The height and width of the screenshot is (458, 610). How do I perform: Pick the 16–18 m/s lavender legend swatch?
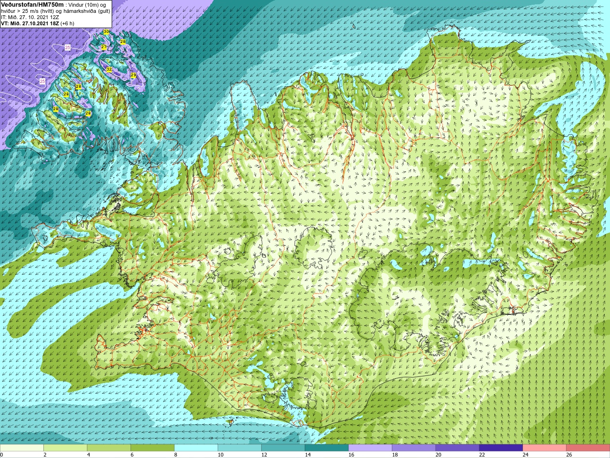click(x=370, y=448)
